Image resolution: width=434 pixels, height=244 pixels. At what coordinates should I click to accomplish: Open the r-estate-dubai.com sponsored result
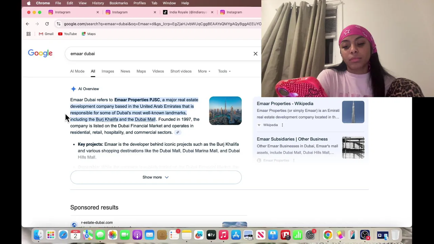(x=97, y=223)
